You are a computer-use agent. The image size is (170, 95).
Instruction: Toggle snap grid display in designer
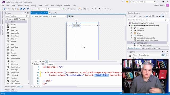40,61
